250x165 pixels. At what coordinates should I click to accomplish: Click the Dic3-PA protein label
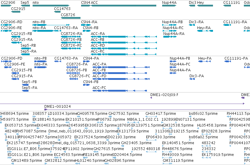click(x=197, y=76)
